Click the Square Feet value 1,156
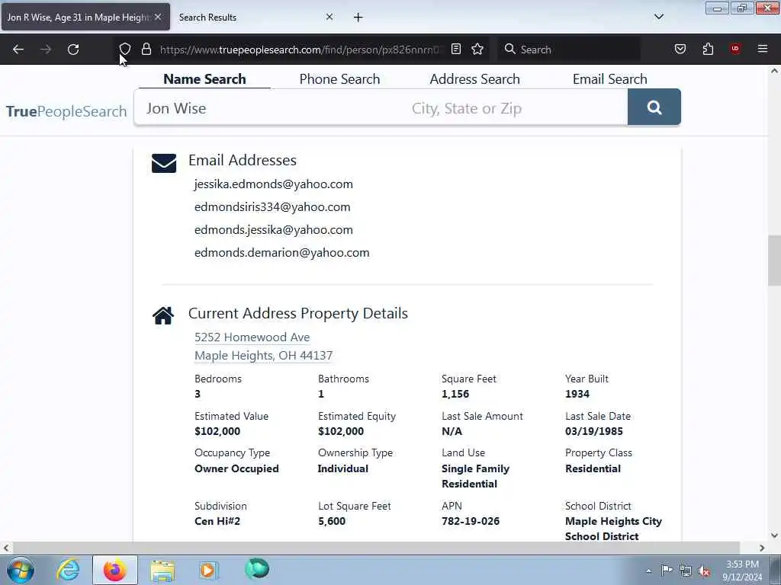Viewport: 781px width, 585px height. click(x=455, y=394)
